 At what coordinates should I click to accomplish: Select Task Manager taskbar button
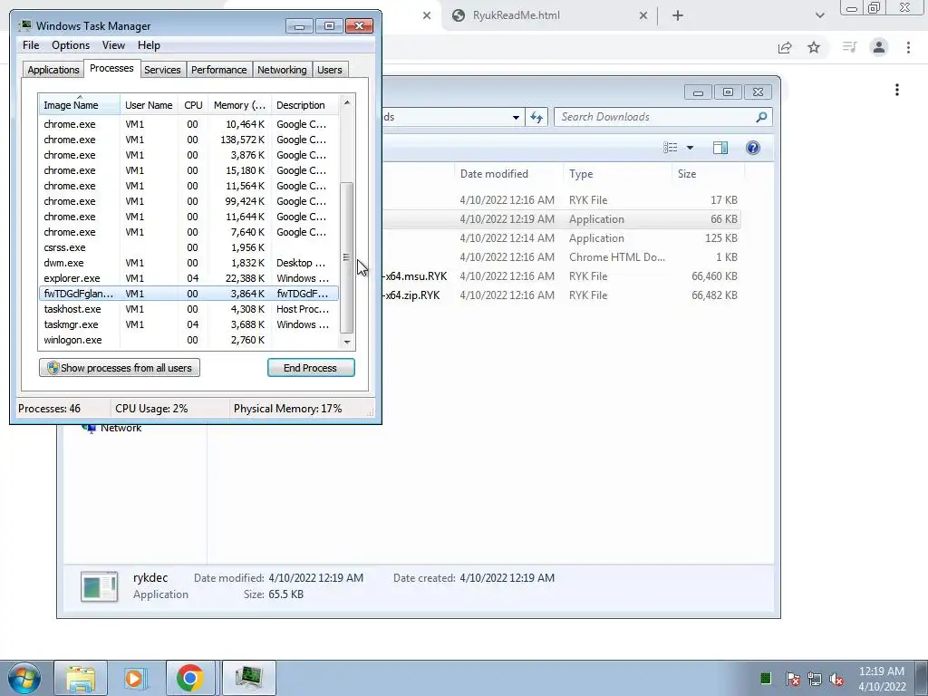click(x=248, y=678)
